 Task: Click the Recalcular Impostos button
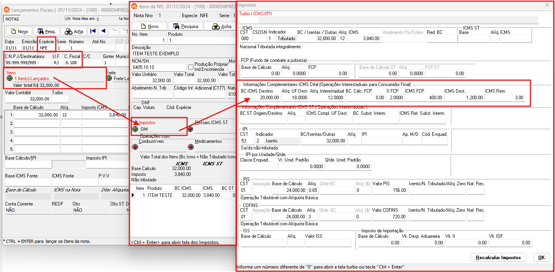point(498,257)
